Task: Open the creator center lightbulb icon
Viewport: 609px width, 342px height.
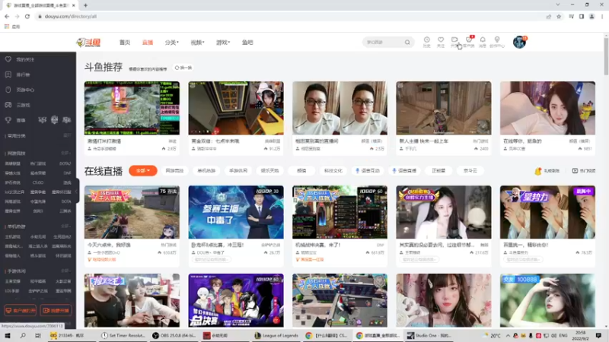Action: point(497,40)
